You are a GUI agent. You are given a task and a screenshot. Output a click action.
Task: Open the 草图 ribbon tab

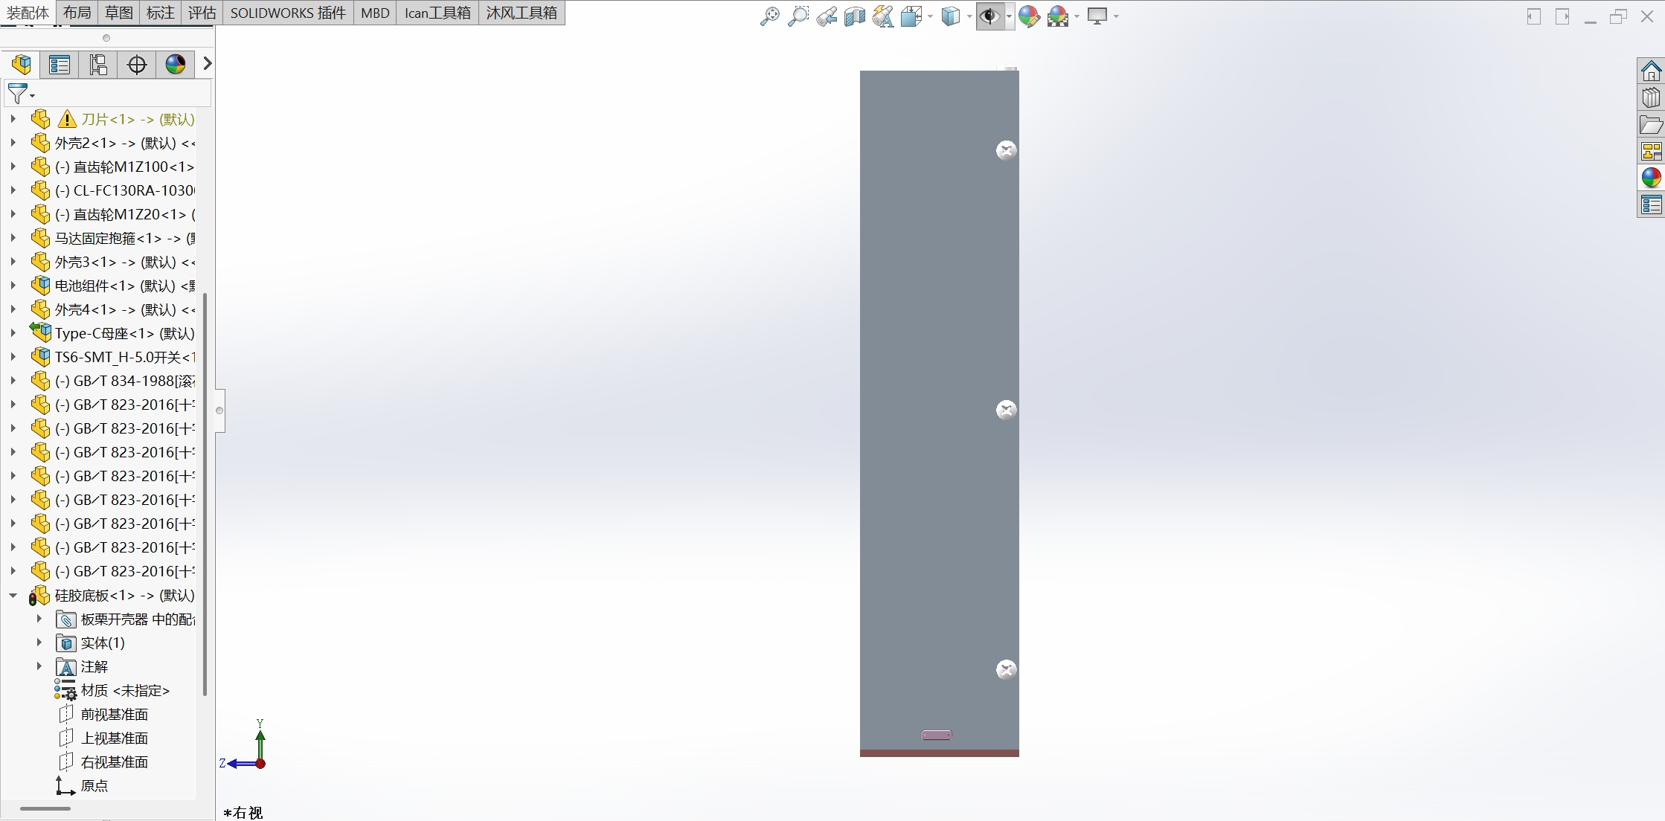point(118,13)
